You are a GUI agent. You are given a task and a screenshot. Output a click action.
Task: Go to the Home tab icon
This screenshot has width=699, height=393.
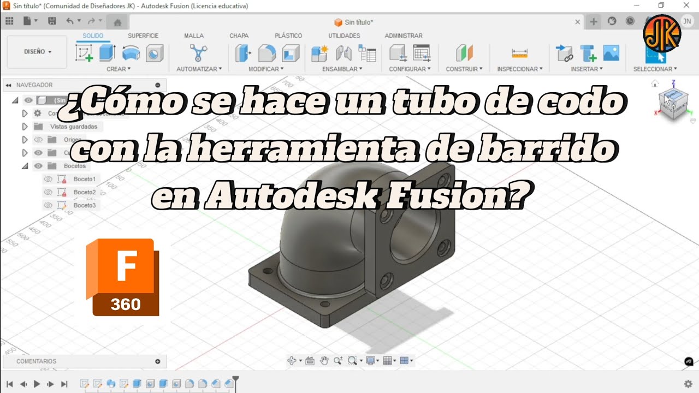[117, 22]
